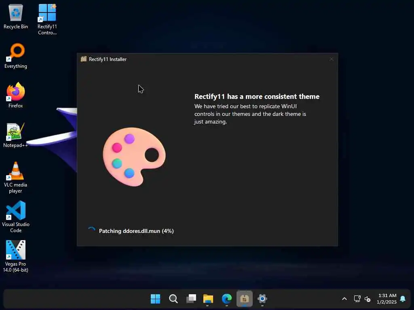Open the network status tray icon
Image resolution: width=414 pixels, height=310 pixels.
[x=357, y=299]
